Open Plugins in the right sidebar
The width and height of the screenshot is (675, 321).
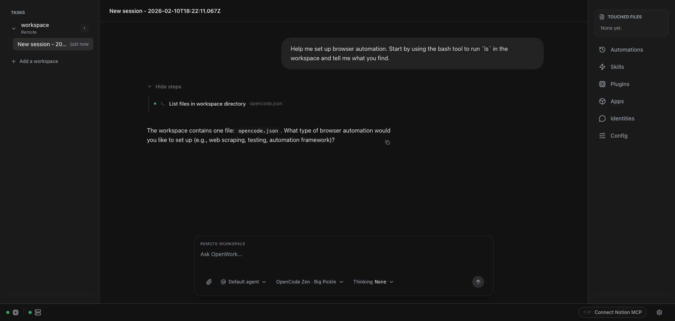tap(620, 84)
